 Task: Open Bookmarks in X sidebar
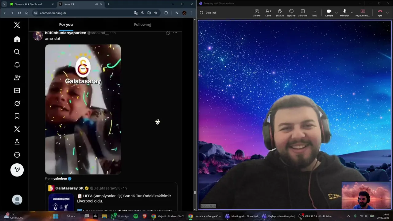[17, 116]
